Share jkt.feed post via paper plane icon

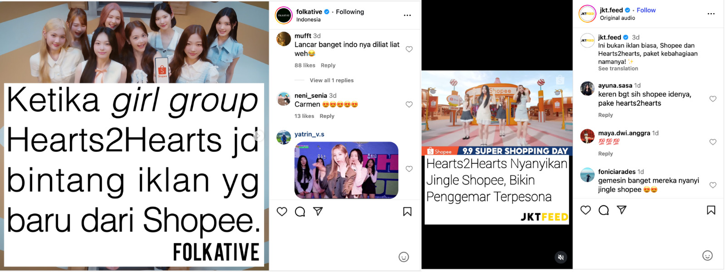pyautogui.click(x=622, y=210)
